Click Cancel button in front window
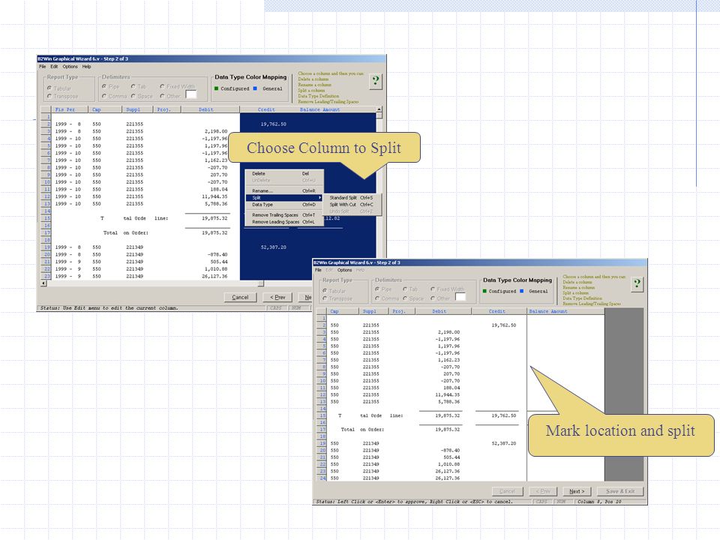The image size is (720, 540). (507, 491)
